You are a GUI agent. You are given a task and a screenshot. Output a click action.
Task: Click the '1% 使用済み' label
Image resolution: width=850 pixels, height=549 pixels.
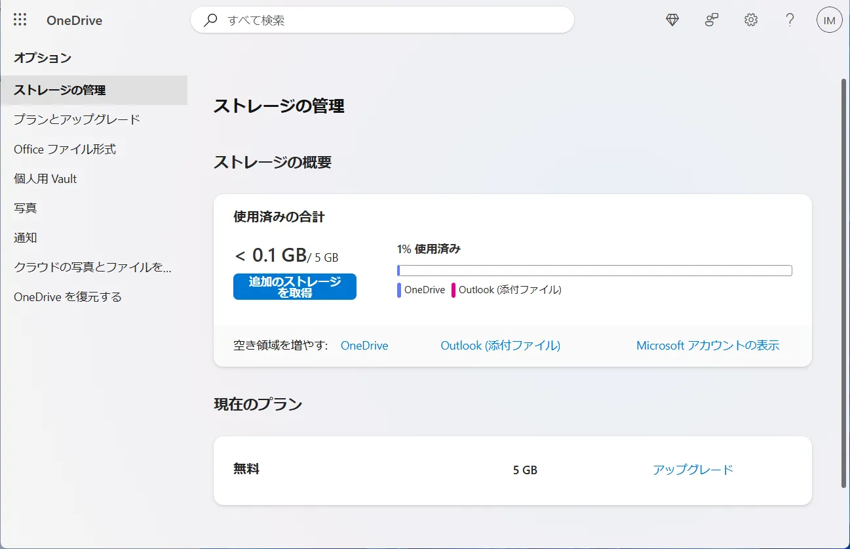click(429, 249)
